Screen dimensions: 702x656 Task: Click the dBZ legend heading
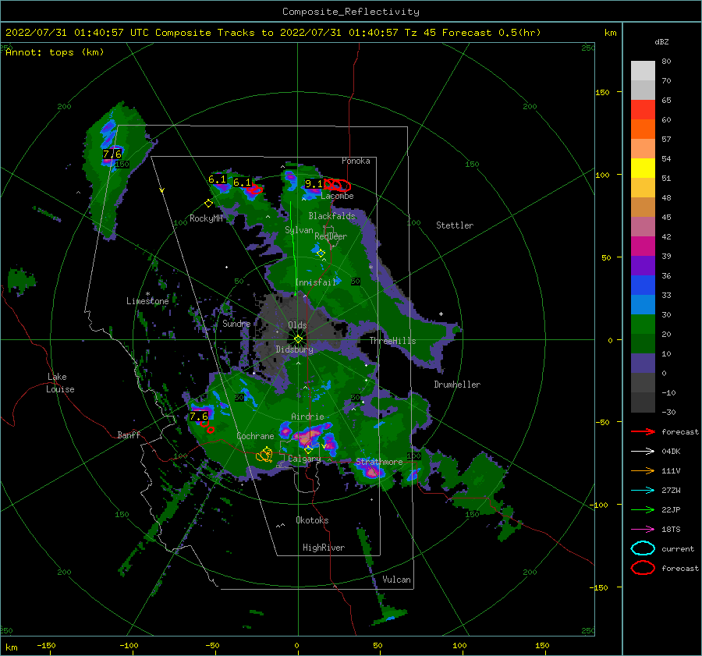(x=661, y=42)
